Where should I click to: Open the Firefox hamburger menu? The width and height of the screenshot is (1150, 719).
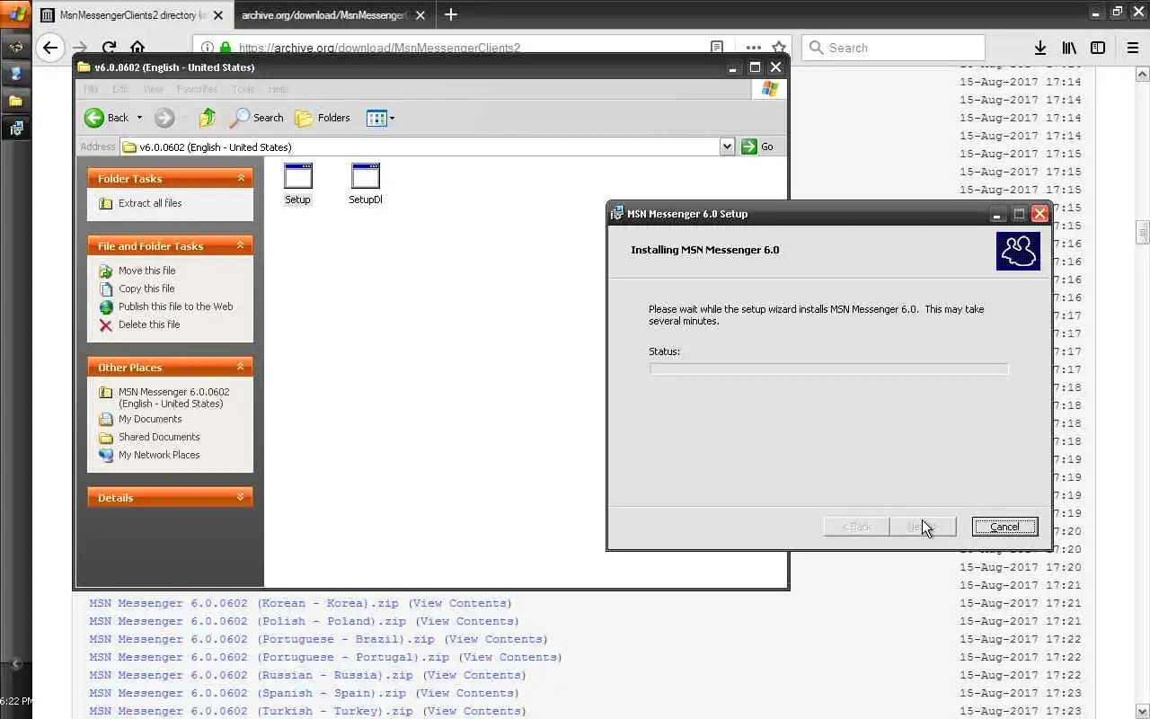click(x=1133, y=48)
